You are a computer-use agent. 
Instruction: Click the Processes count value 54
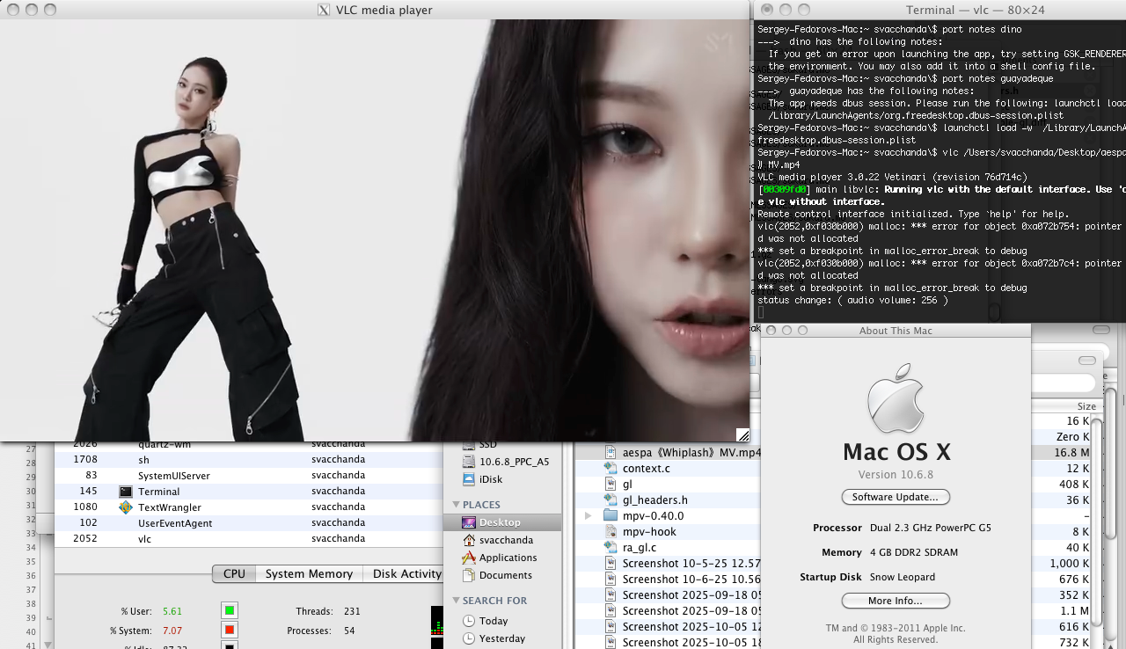[x=349, y=631]
